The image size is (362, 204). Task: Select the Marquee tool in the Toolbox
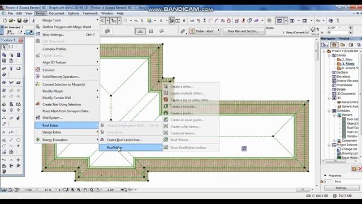tap(11, 47)
